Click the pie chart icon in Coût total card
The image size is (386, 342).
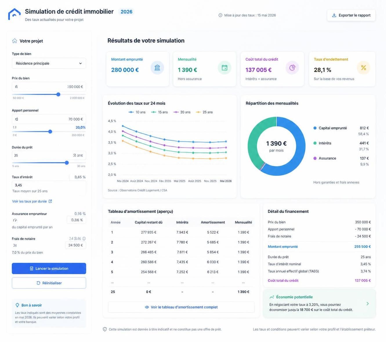pos(292,68)
